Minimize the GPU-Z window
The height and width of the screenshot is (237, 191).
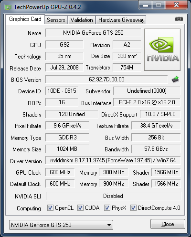pos(146,5)
